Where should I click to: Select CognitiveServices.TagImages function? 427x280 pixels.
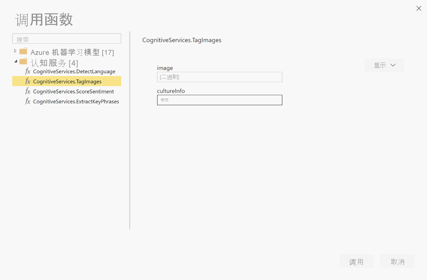coord(67,81)
